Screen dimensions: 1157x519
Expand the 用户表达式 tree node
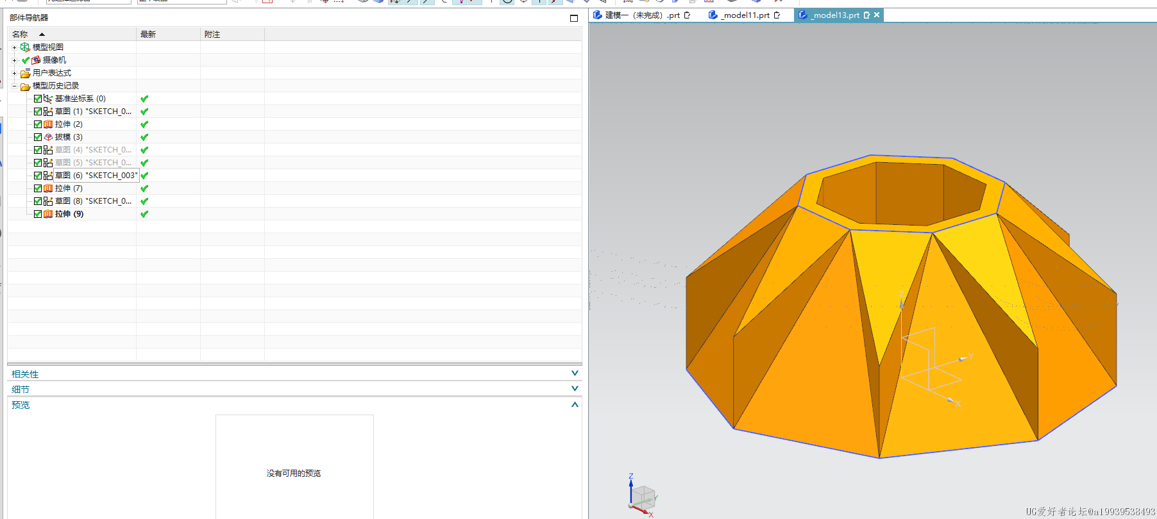coord(14,73)
